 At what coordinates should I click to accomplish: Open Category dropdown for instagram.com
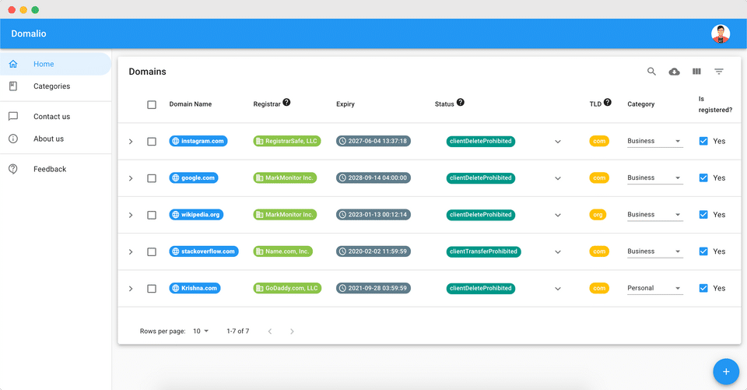(655, 141)
